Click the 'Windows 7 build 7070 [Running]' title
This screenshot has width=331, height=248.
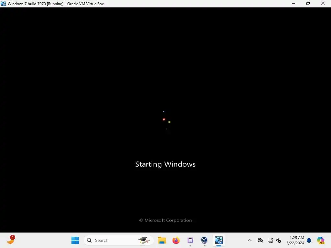(x=36, y=4)
